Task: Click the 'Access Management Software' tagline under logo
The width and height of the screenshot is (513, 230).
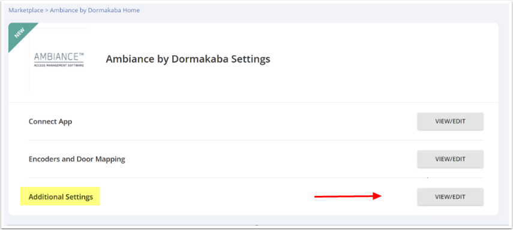Action: coord(59,65)
